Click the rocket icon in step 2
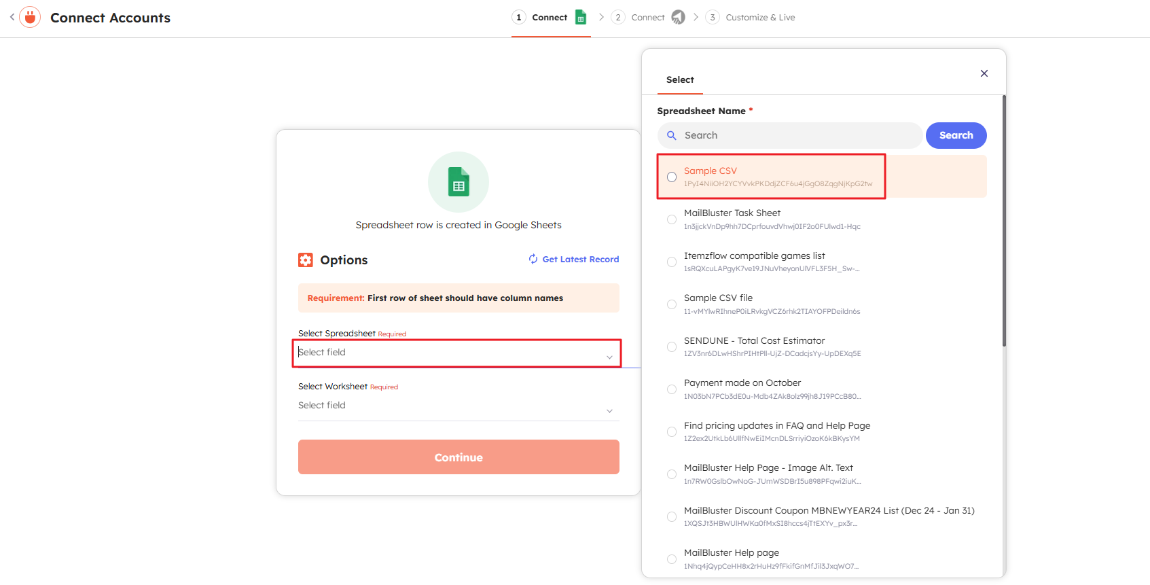The width and height of the screenshot is (1150, 585). tap(678, 17)
